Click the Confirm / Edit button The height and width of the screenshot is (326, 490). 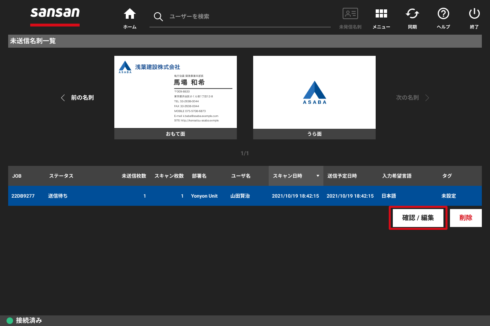pos(418,218)
